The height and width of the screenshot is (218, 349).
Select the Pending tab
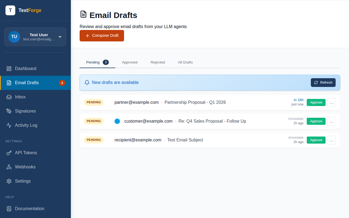click(x=97, y=62)
